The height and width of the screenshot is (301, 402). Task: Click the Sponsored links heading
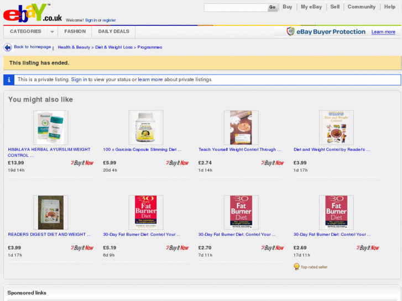(x=27, y=293)
